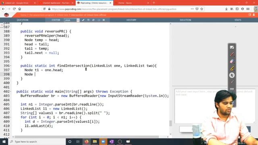Image resolution: width=258 pixels, height=145 pixels.
Task: Select the eraser annotation tool
Action: point(232,61)
